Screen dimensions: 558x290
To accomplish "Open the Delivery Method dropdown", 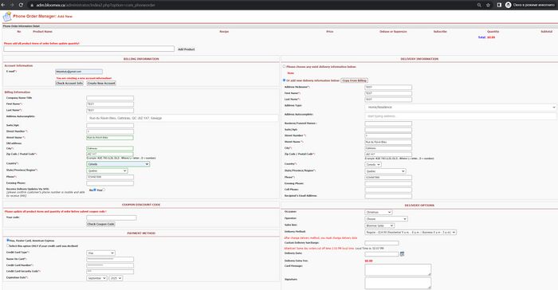I will tap(411, 233).
